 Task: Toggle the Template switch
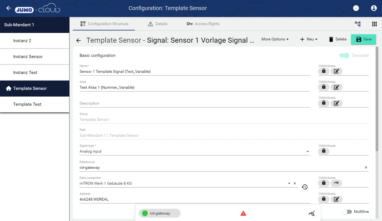(x=344, y=55)
